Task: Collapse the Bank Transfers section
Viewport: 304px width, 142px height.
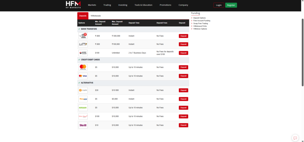Action: (89, 29)
